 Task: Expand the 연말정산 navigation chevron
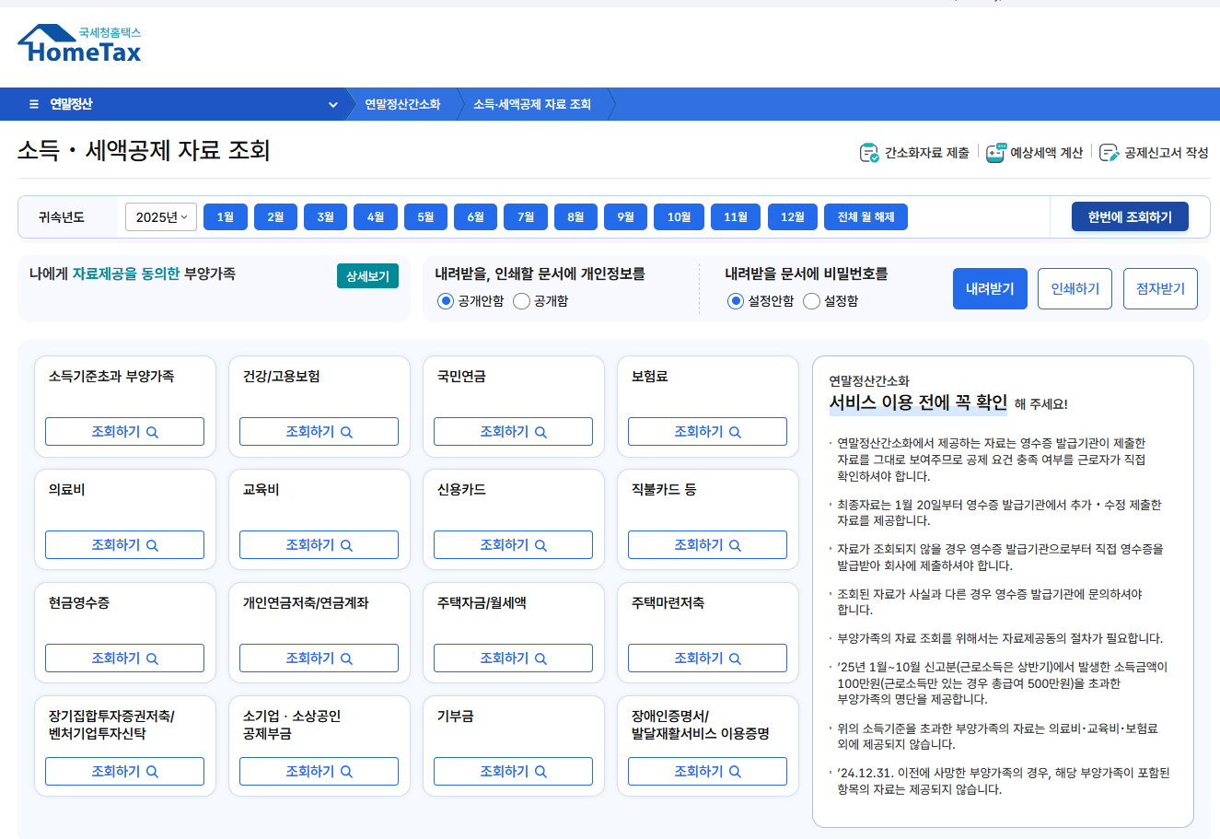tap(332, 104)
